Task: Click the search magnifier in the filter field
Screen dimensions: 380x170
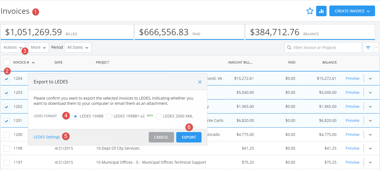Action: [x=289, y=47]
